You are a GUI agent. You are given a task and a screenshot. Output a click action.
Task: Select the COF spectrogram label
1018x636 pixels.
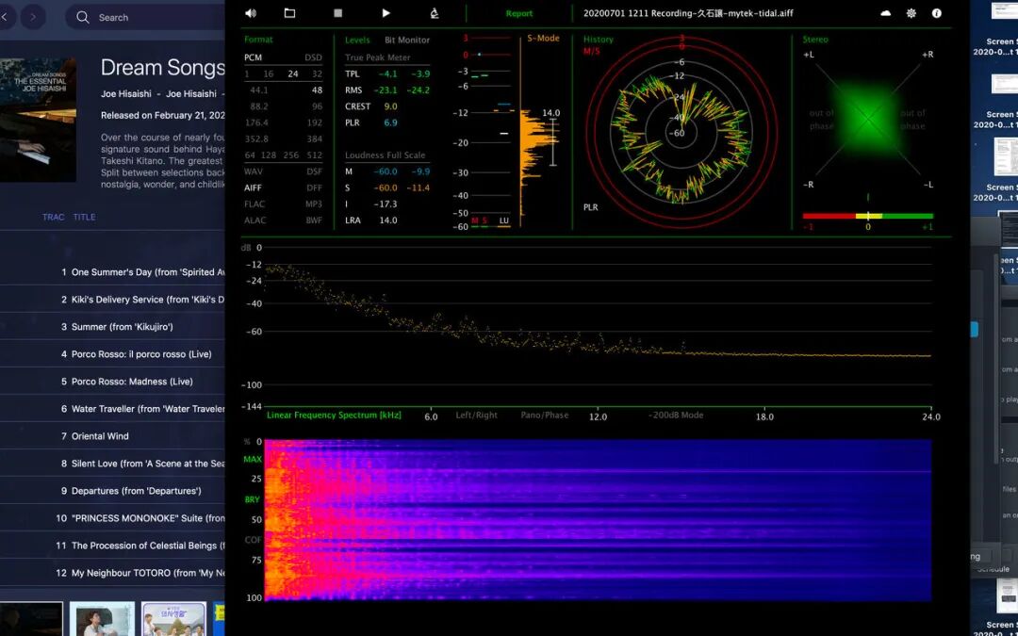pos(253,540)
